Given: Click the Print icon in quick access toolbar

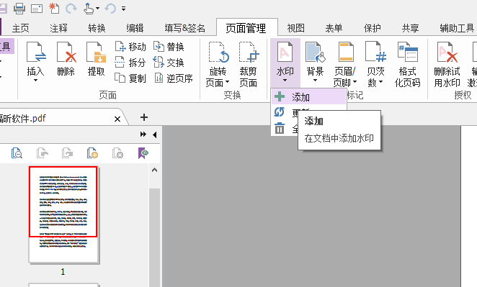Looking at the screenshot, I should click(19, 8).
